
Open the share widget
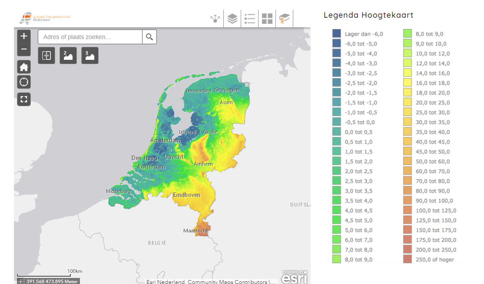coord(215,19)
